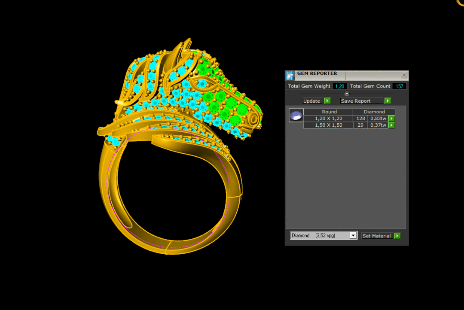Viewport: 464px width, 310px height.
Task: Click the green arrow next to 0,37tw
Action: coord(391,125)
